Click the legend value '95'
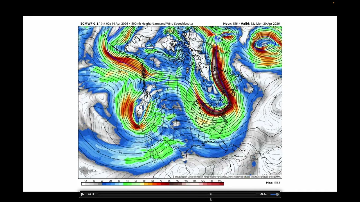 tap(177, 181)
